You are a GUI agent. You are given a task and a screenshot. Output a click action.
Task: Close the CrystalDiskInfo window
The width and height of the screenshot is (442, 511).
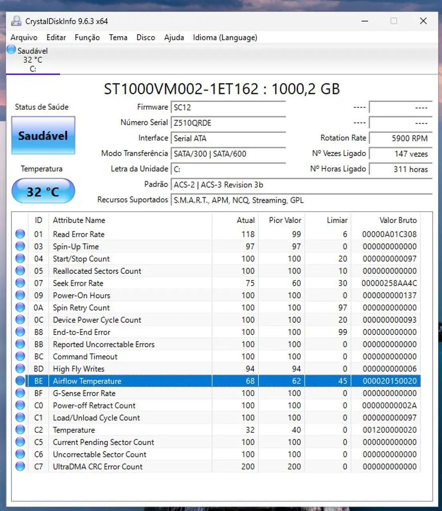coord(423,21)
